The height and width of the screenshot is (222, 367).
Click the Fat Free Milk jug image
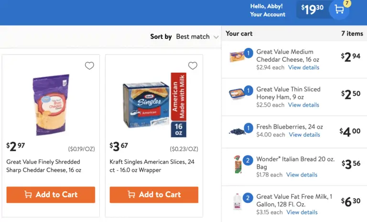tap(237, 202)
